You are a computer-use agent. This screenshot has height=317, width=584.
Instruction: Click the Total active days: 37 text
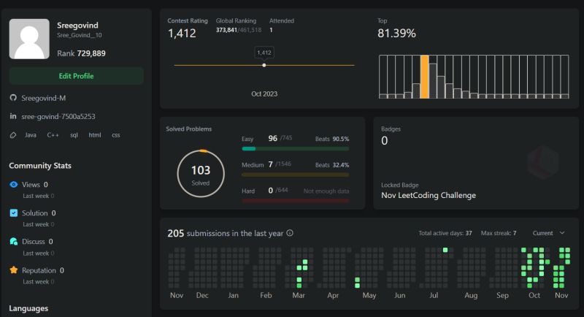(445, 233)
